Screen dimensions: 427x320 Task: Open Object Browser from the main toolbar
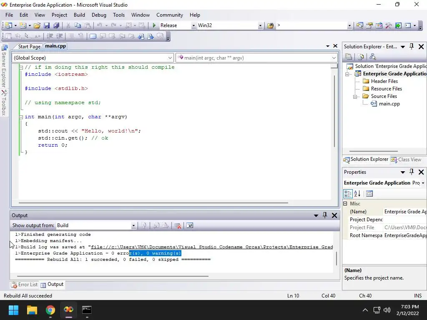coord(379,25)
